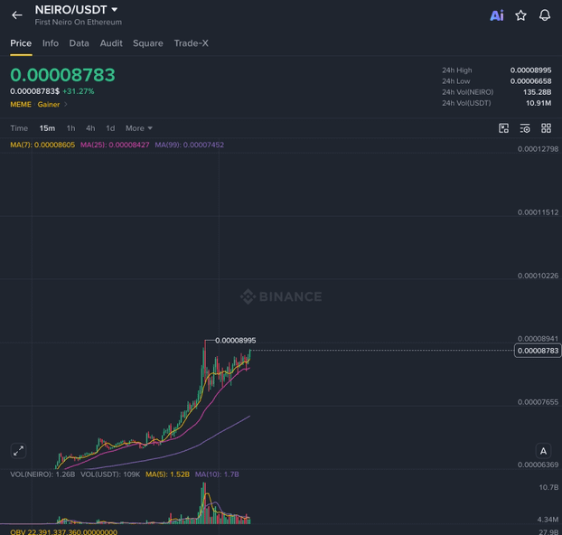
Task: Click the First Neiro On Ethereum subtitle
Action: coord(78,23)
